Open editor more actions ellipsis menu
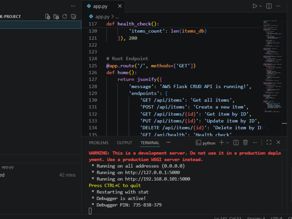The width and height of the screenshot is (292, 219). click(278, 6)
